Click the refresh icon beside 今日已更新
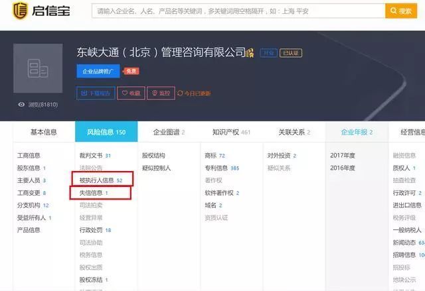Viewport: 425px width, 291px height. click(x=180, y=93)
